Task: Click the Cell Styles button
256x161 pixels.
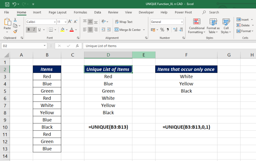Action: (x=226, y=26)
